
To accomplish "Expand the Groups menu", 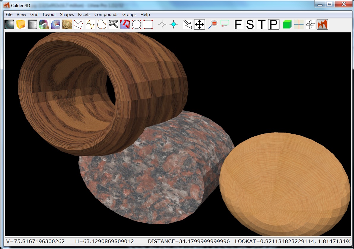I will 129,14.
